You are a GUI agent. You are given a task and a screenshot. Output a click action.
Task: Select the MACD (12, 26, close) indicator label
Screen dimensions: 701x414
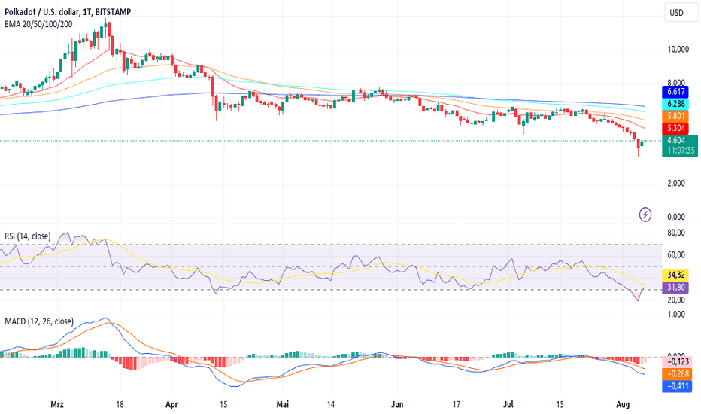[39, 321]
